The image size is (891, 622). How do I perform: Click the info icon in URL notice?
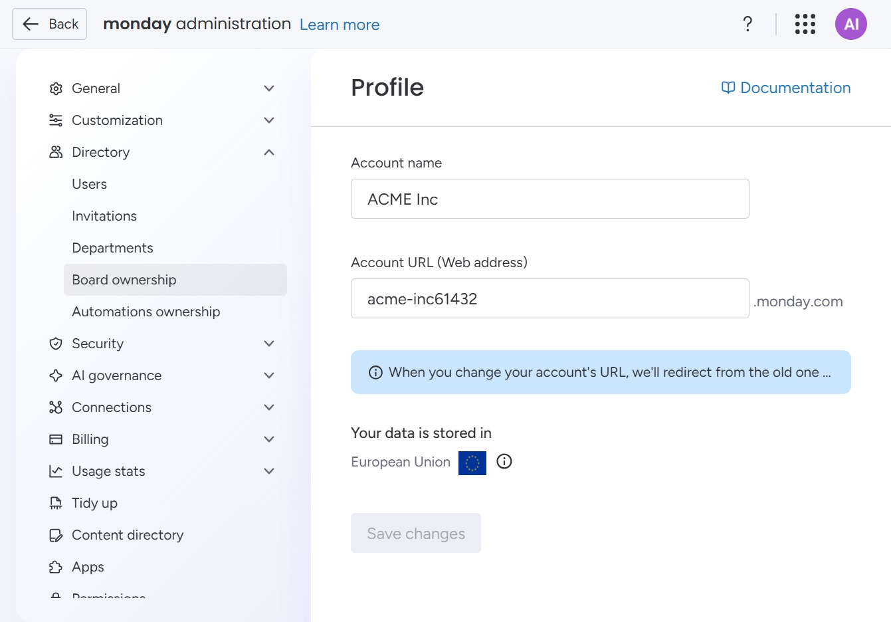(375, 372)
